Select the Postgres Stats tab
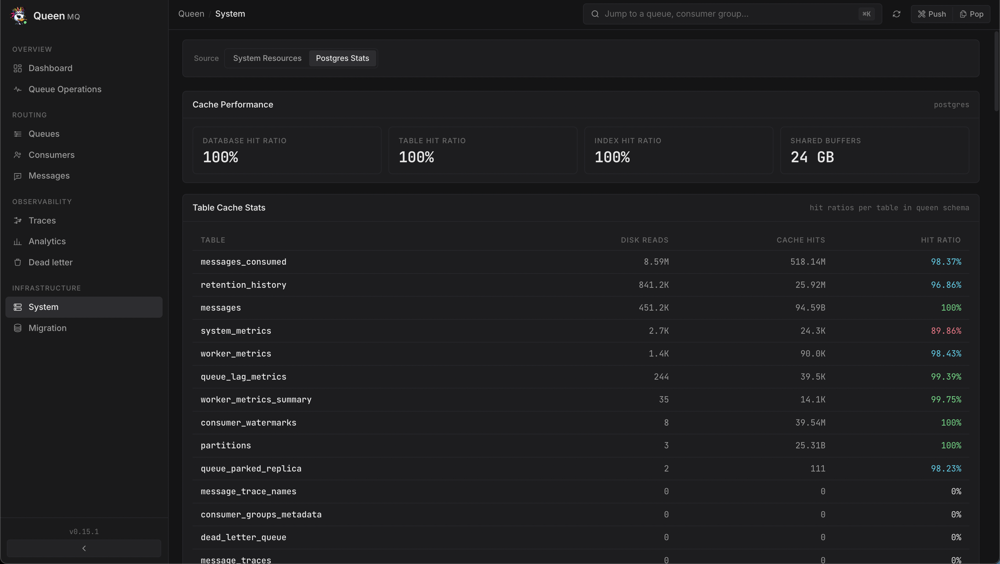This screenshot has height=564, width=1000. (343, 58)
